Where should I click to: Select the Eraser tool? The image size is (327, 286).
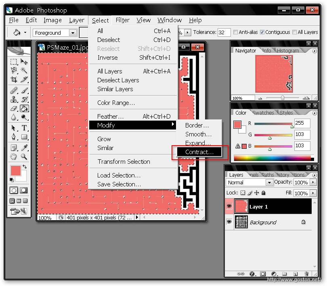point(14,109)
